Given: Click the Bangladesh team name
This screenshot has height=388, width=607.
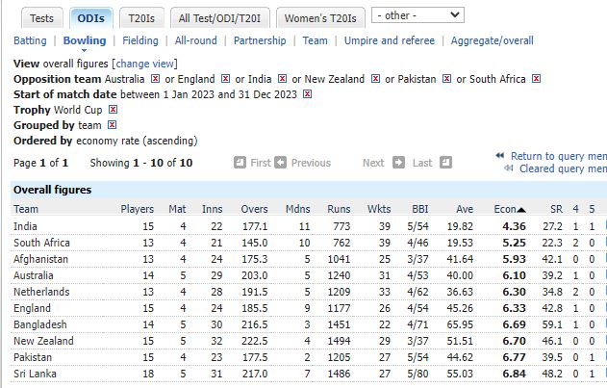Looking at the screenshot, I should [40, 324].
